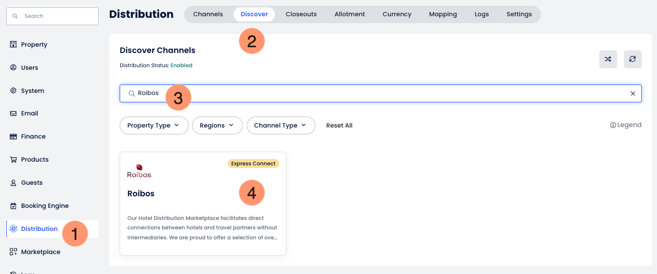Image resolution: width=657 pixels, height=274 pixels.
Task: Click the Guests person icon in sidebar
Action: pyautogui.click(x=14, y=183)
